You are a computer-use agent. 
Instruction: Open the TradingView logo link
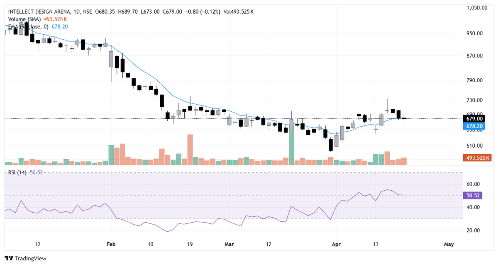click(25, 258)
